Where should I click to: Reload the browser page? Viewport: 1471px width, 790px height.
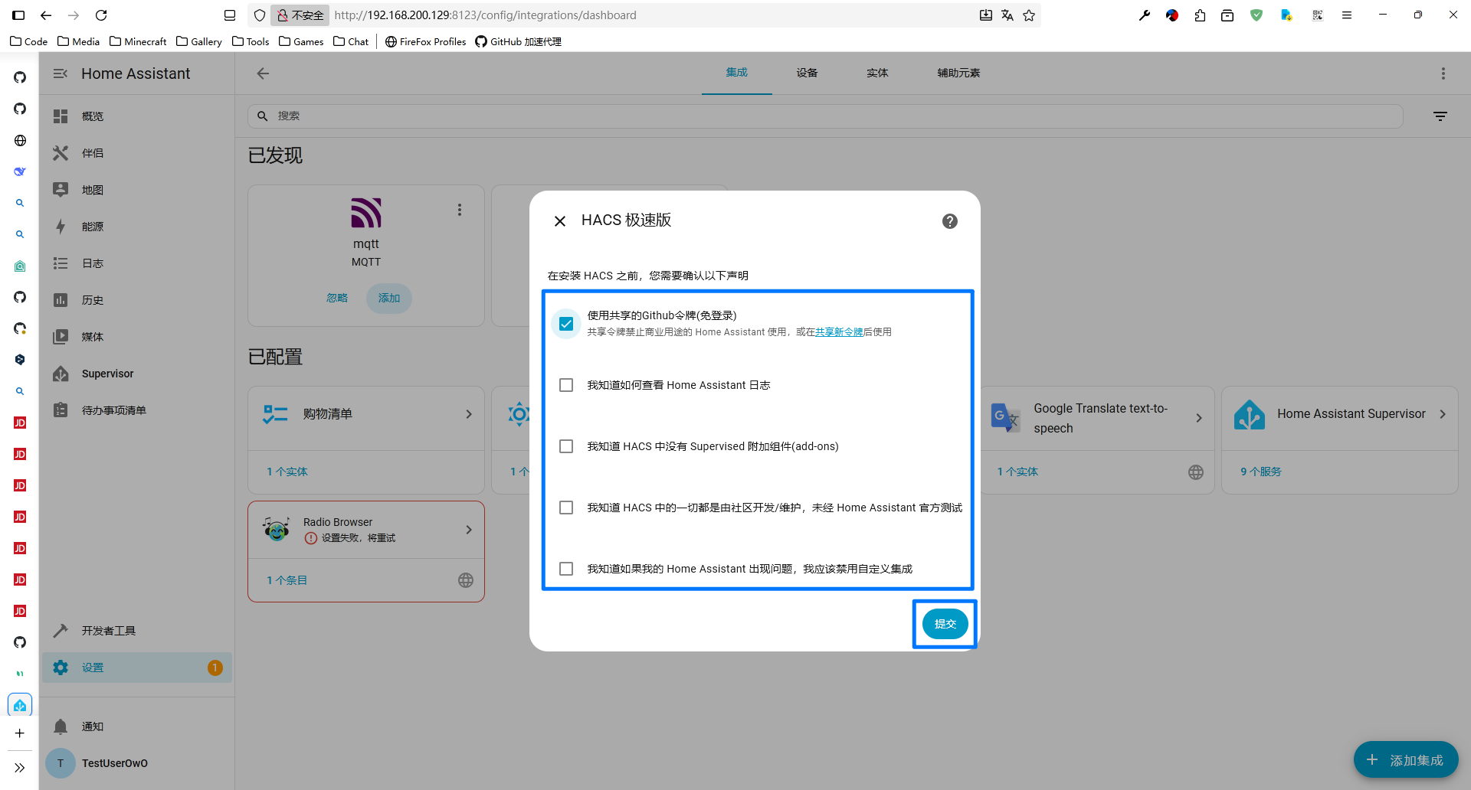coord(101,15)
